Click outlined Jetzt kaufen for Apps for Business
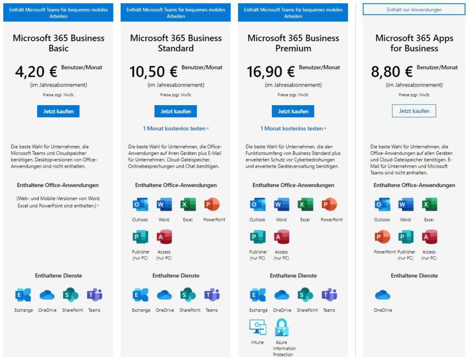 click(414, 111)
